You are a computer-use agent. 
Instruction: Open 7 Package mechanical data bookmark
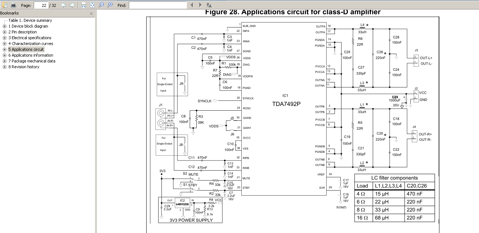pyautogui.click(x=32, y=61)
